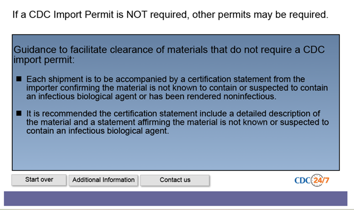Click the orange 24/7 text in the logo

[321, 181]
